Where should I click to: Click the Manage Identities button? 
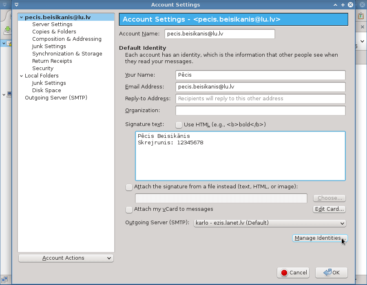click(x=320, y=238)
